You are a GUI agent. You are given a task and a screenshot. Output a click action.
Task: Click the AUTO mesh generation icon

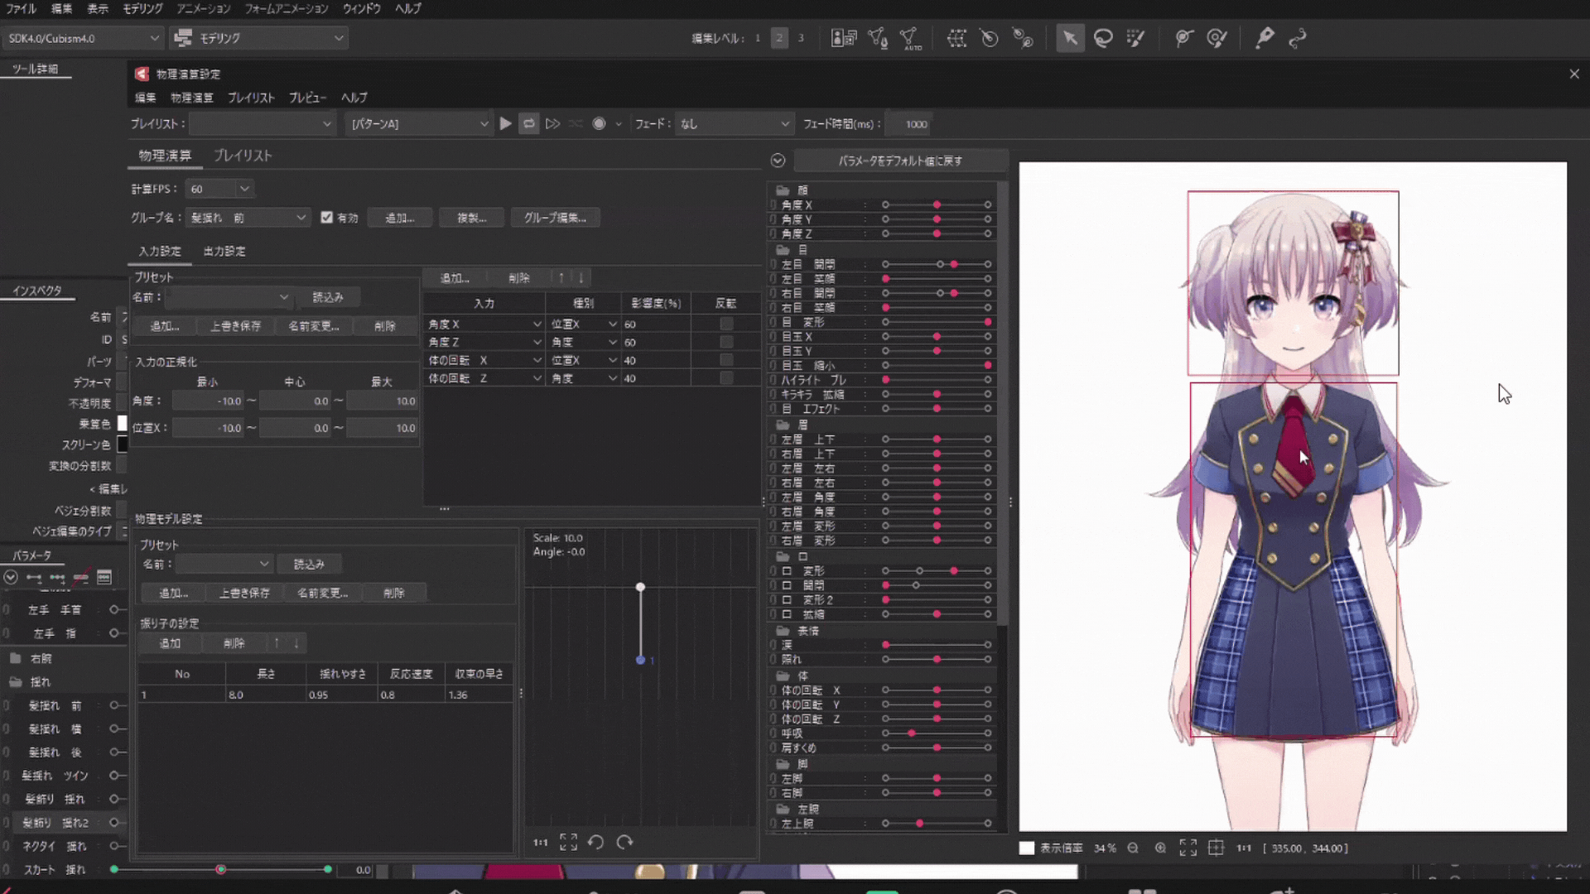[910, 38]
